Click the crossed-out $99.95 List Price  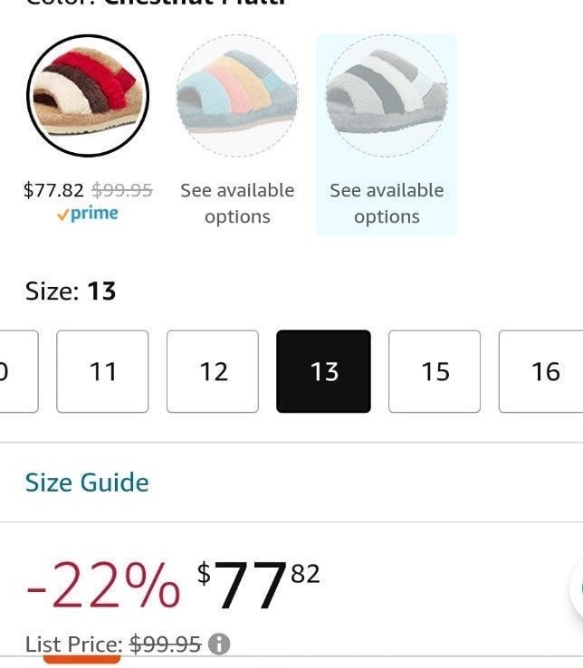tap(165, 644)
